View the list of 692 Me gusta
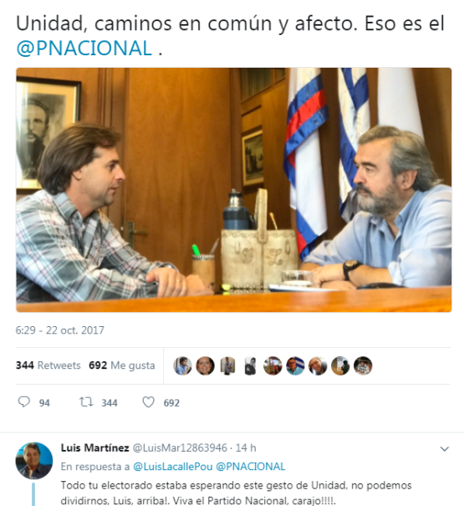464x506 pixels. [122, 365]
